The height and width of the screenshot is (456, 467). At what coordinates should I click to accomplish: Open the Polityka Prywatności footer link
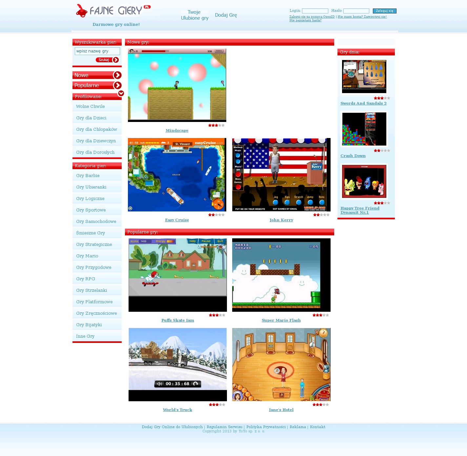(266, 427)
